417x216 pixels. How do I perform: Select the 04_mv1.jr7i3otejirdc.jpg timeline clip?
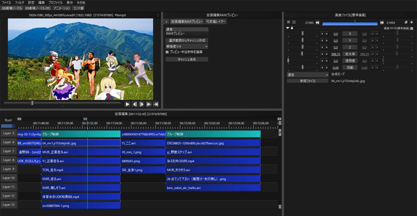click(x=81, y=143)
